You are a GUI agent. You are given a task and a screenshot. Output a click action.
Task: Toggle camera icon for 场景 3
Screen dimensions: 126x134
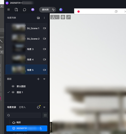(45, 49)
